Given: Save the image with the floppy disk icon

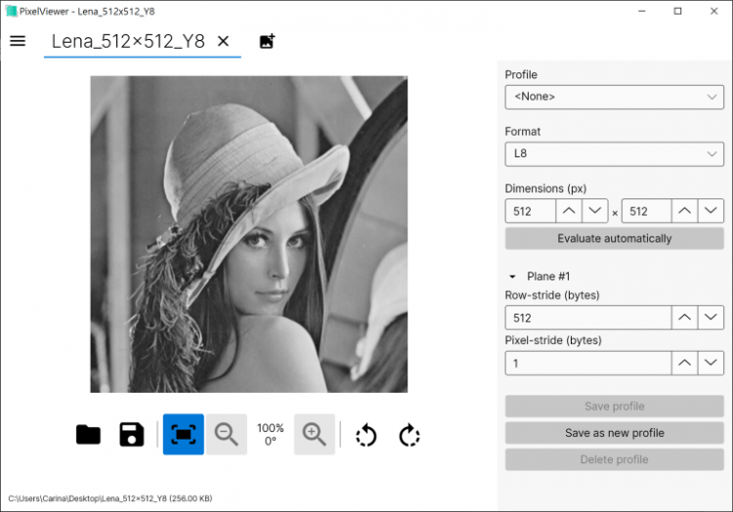Looking at the screenshot, I should (x=132, y=435).
